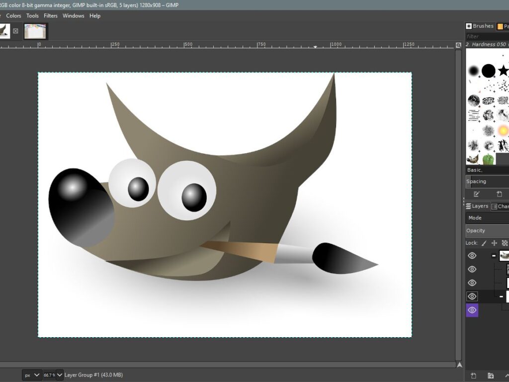509x382 pixels.
Task: Select the round grainy chalk brush
Action: (474, 100)
